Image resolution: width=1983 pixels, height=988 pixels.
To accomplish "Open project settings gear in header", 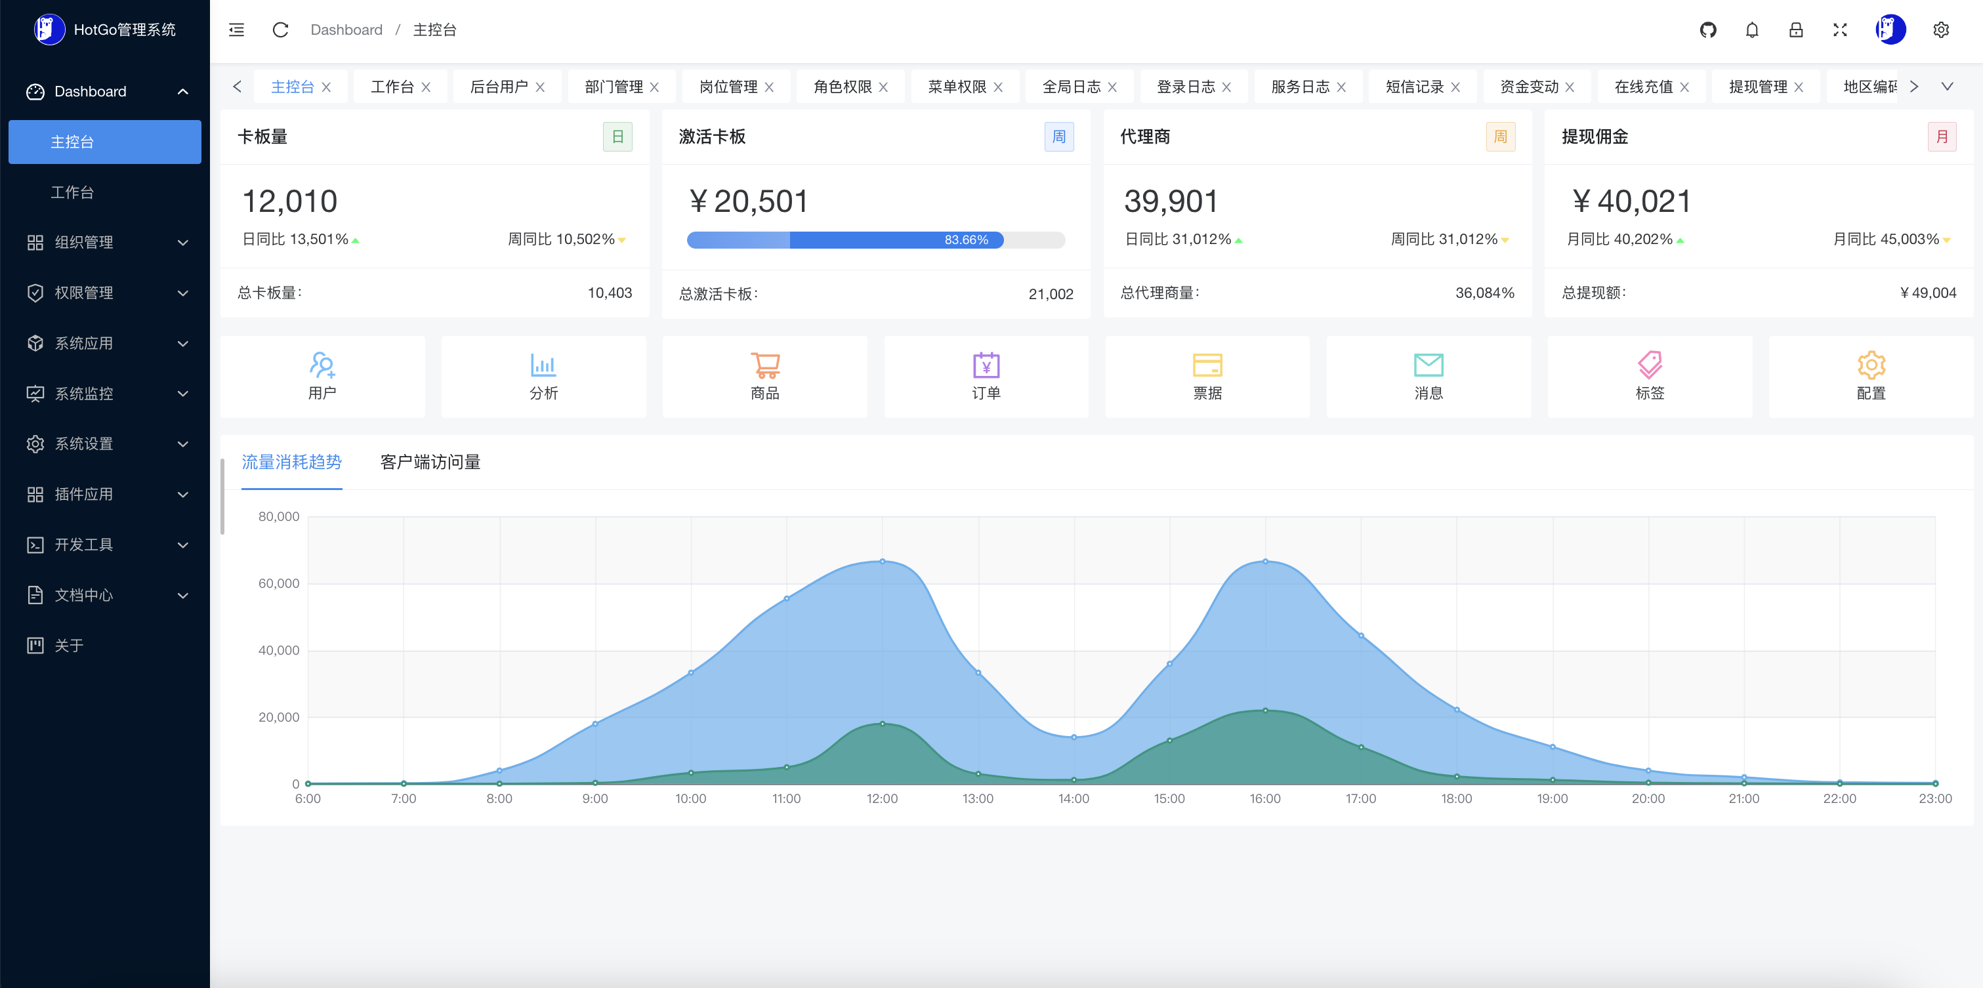I will pyautogui.click(x=1940, y=30).
